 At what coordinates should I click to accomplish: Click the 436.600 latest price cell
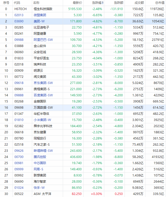click(x=76, y=157)
